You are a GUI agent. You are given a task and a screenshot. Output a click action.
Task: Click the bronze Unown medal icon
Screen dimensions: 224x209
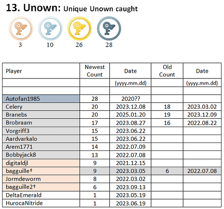tap(21, 28)
